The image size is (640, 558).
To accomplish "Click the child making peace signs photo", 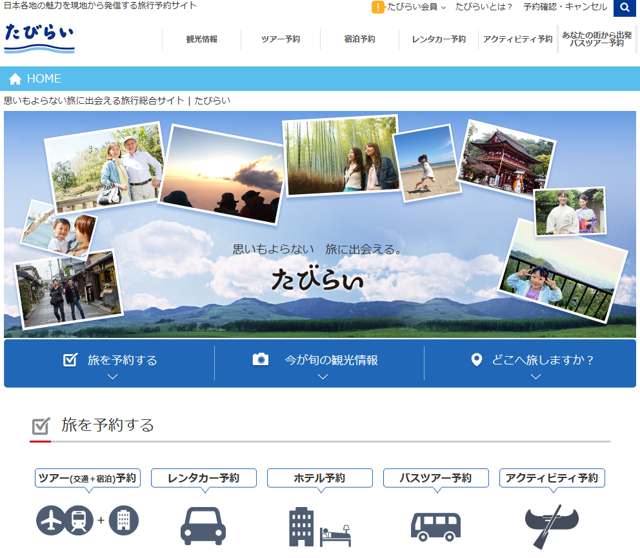I will point(563,270).
